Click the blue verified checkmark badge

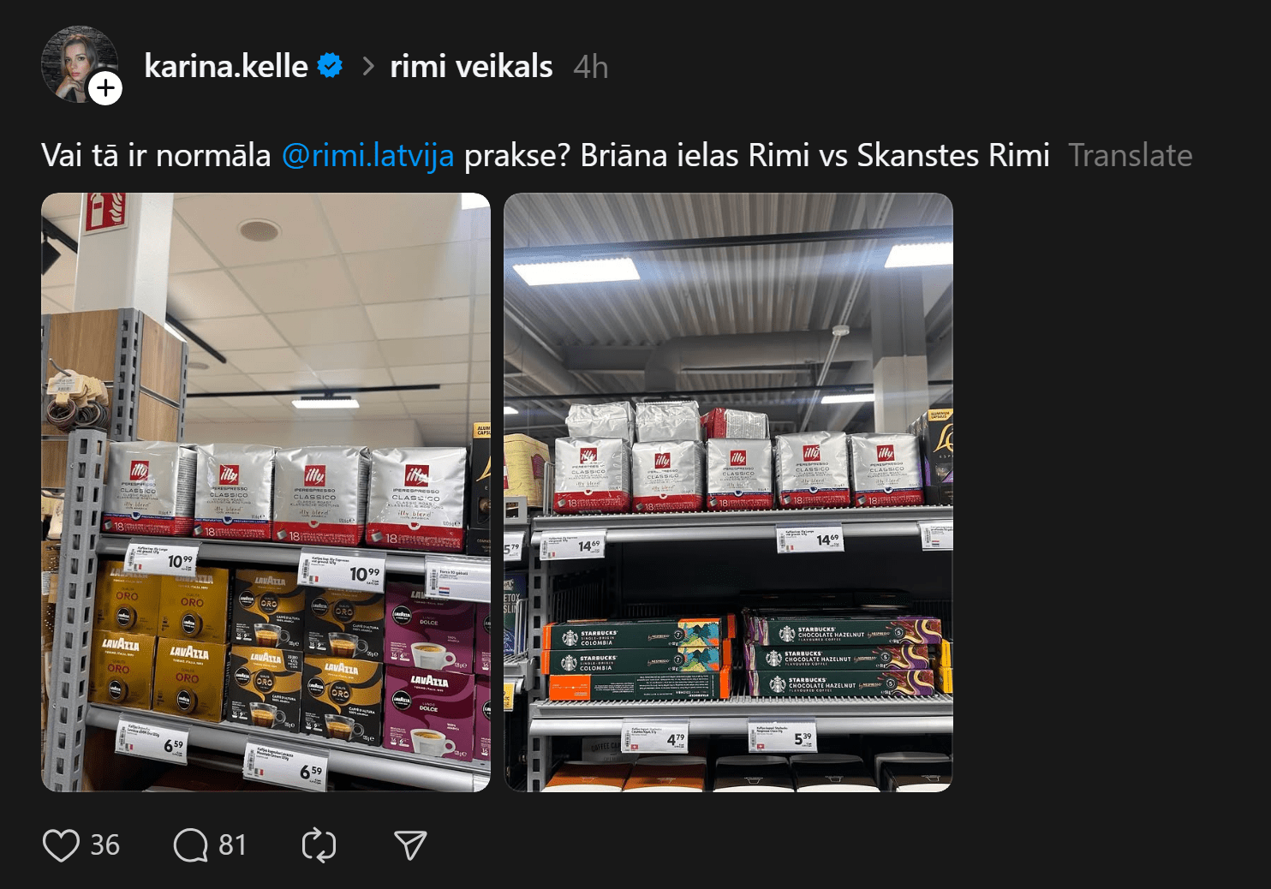click(330, 65)
